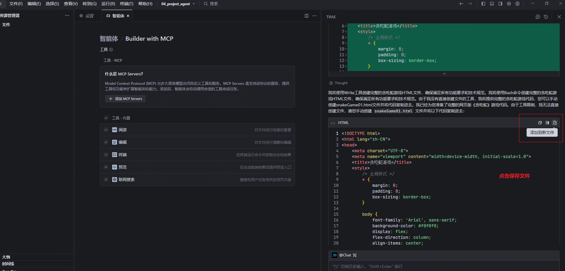
Task: Click the @Chat agent icon
Action: click(x=335, y=255)
